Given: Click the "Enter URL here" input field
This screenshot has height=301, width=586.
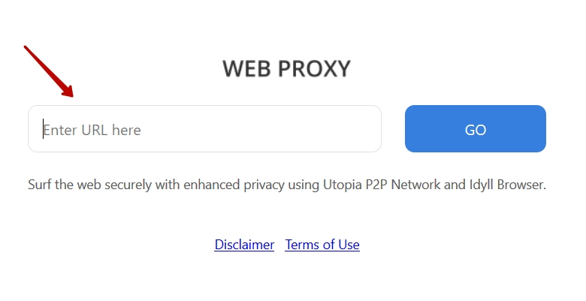Looking at the screenshot, I should 204,129.
